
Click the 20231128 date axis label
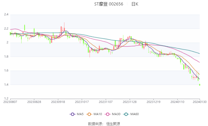click(x=130, y=102)
